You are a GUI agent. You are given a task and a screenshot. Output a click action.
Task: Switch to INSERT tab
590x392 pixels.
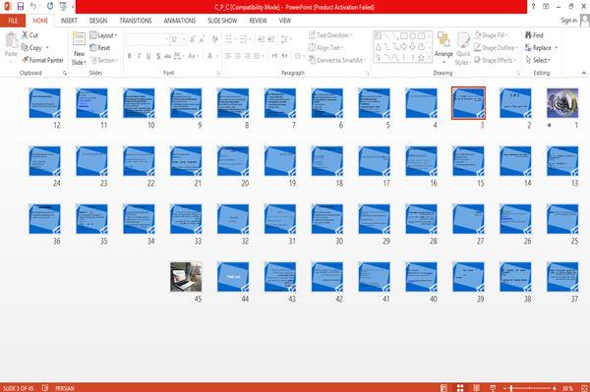click(69, 21)
